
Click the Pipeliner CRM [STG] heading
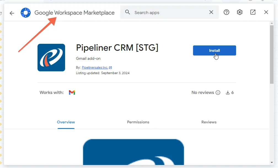(117, 48)
